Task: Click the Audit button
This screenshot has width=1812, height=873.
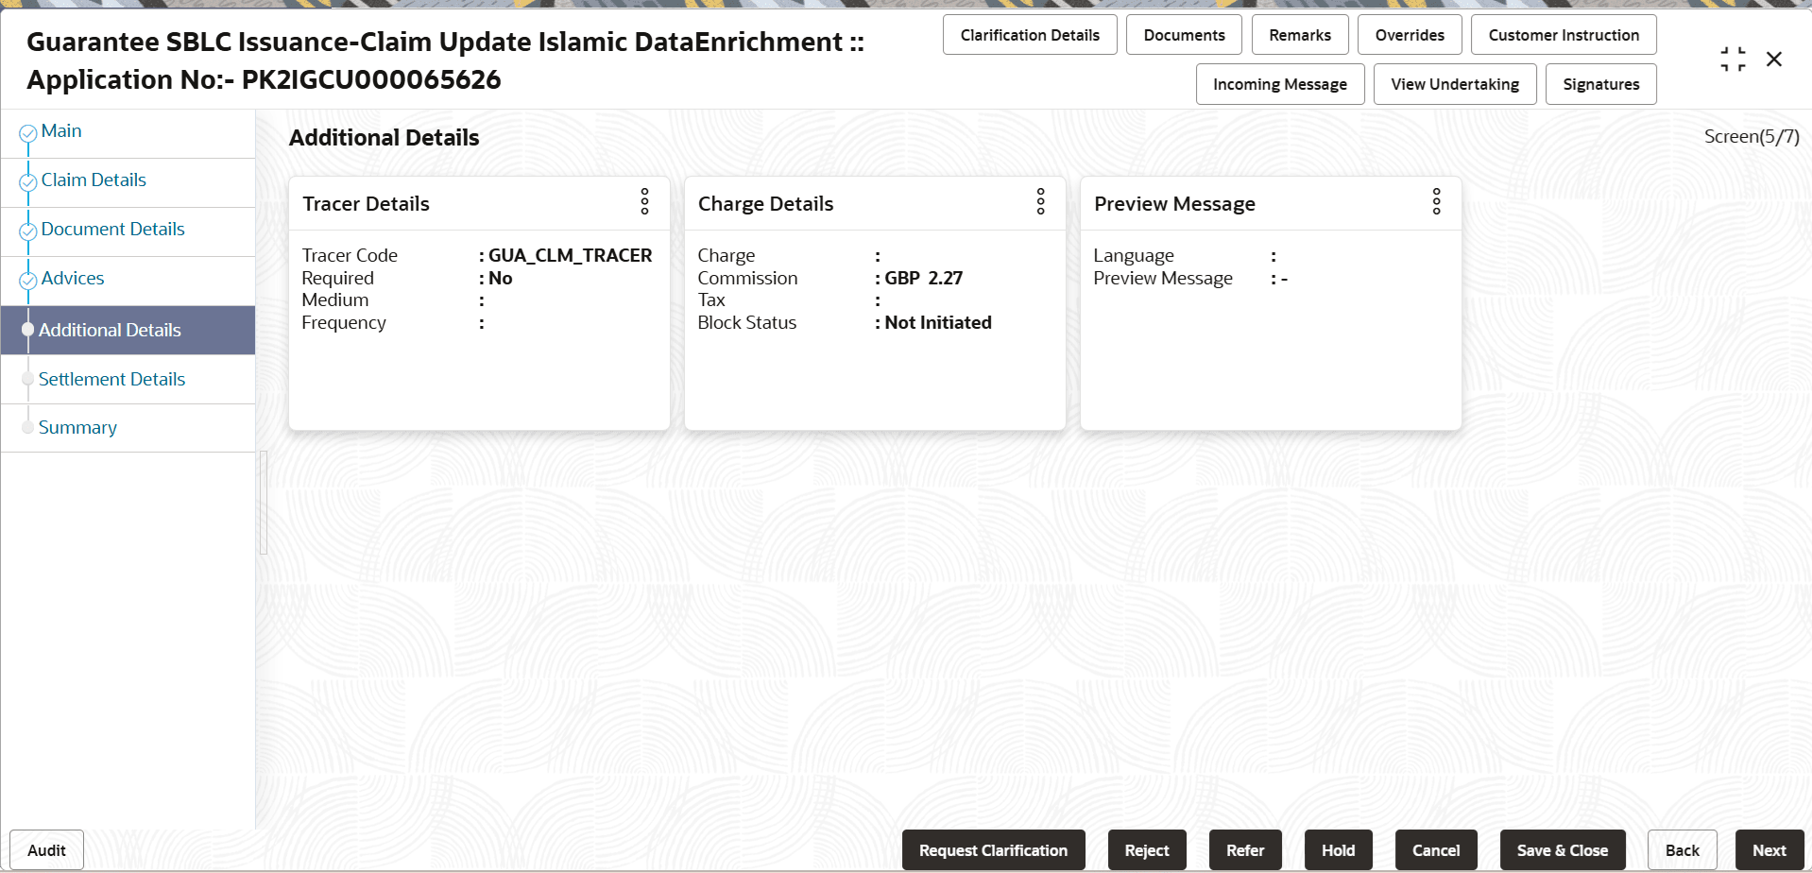Action: click(46, 850)
